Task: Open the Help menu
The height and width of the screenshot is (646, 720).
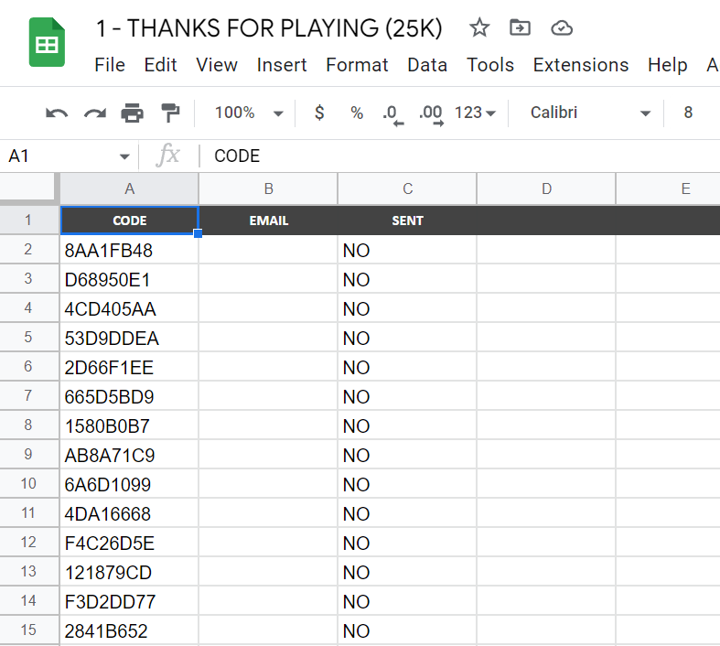Action: [x=667, y=65]
